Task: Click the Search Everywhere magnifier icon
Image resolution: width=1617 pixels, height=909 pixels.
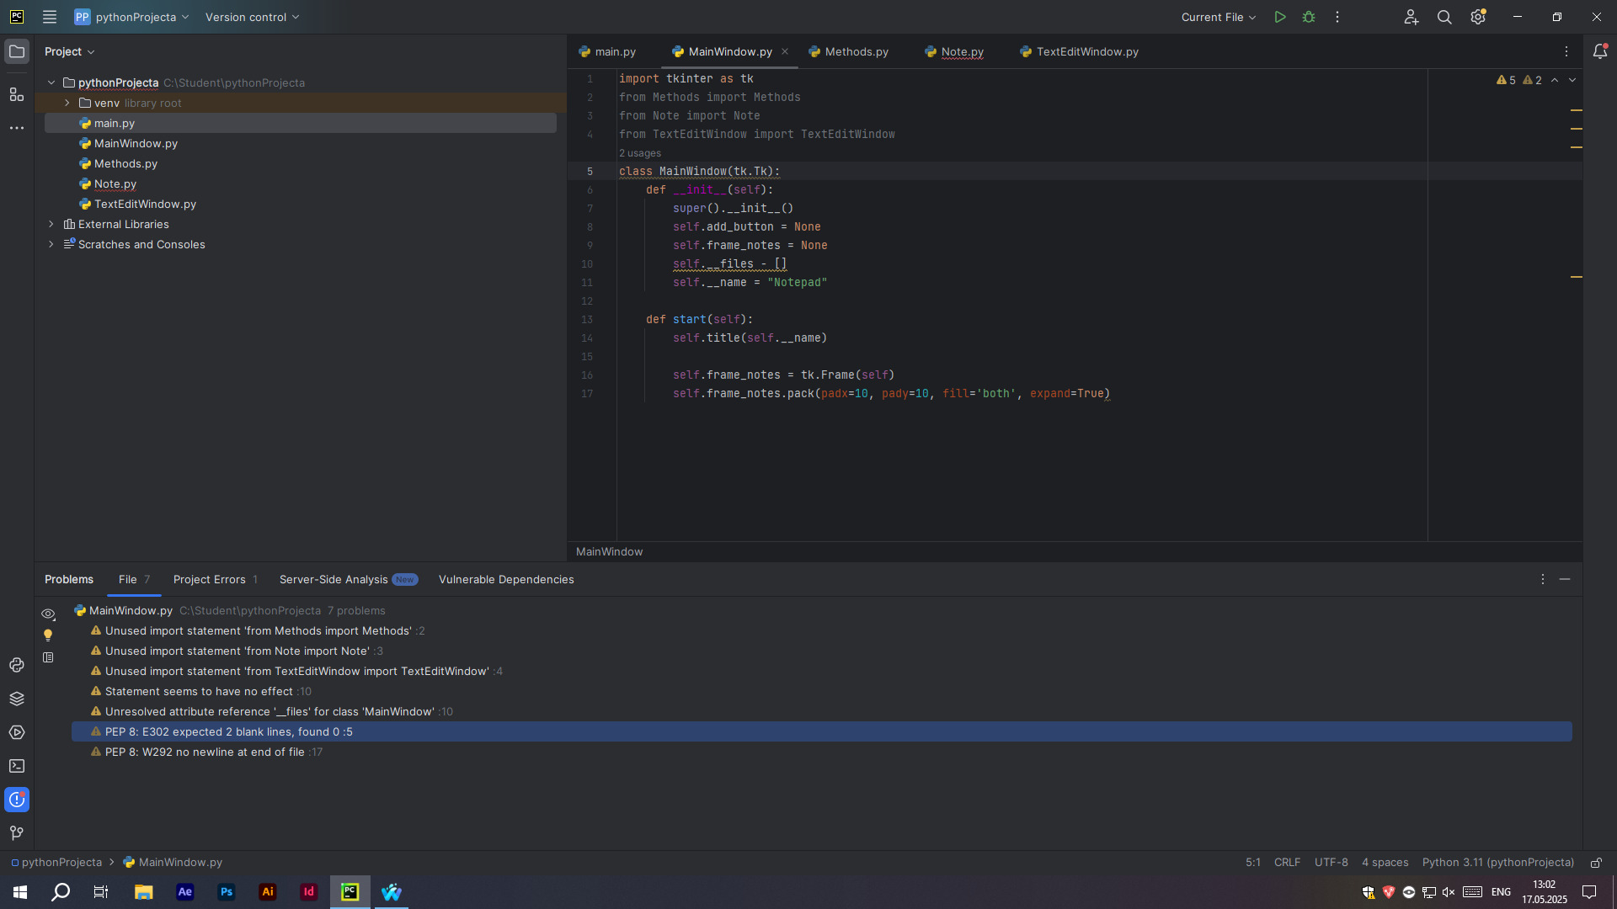Action: [1444, 17]
